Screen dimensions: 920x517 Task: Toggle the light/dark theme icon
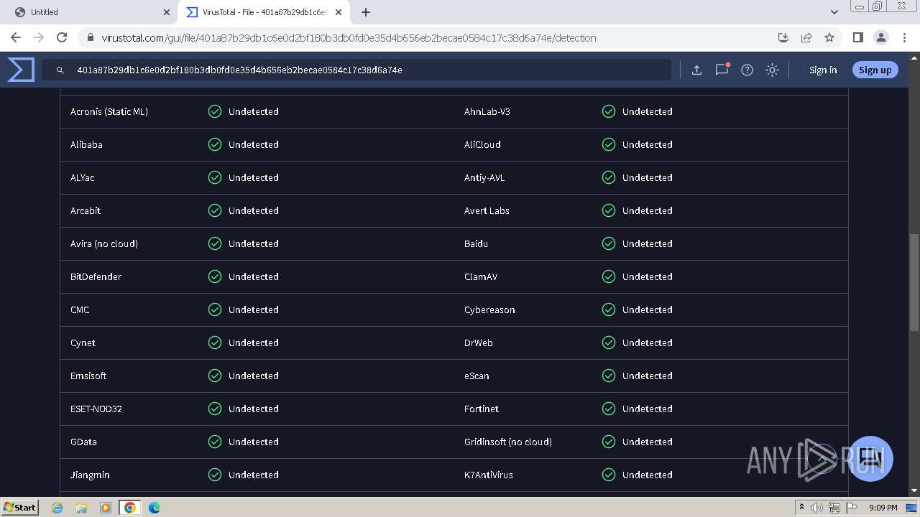(x=772, y=70)
